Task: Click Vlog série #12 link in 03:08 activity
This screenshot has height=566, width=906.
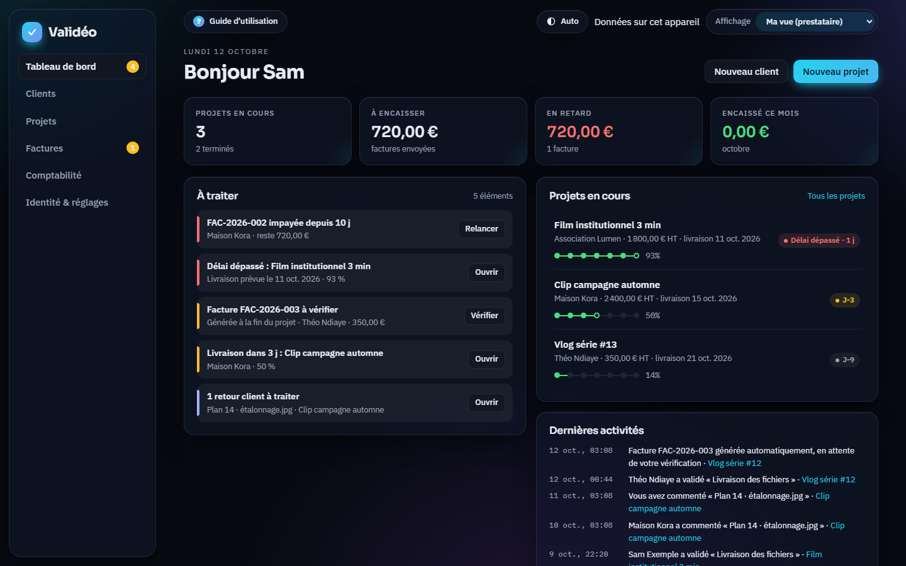Action: [x=734, y=463]
